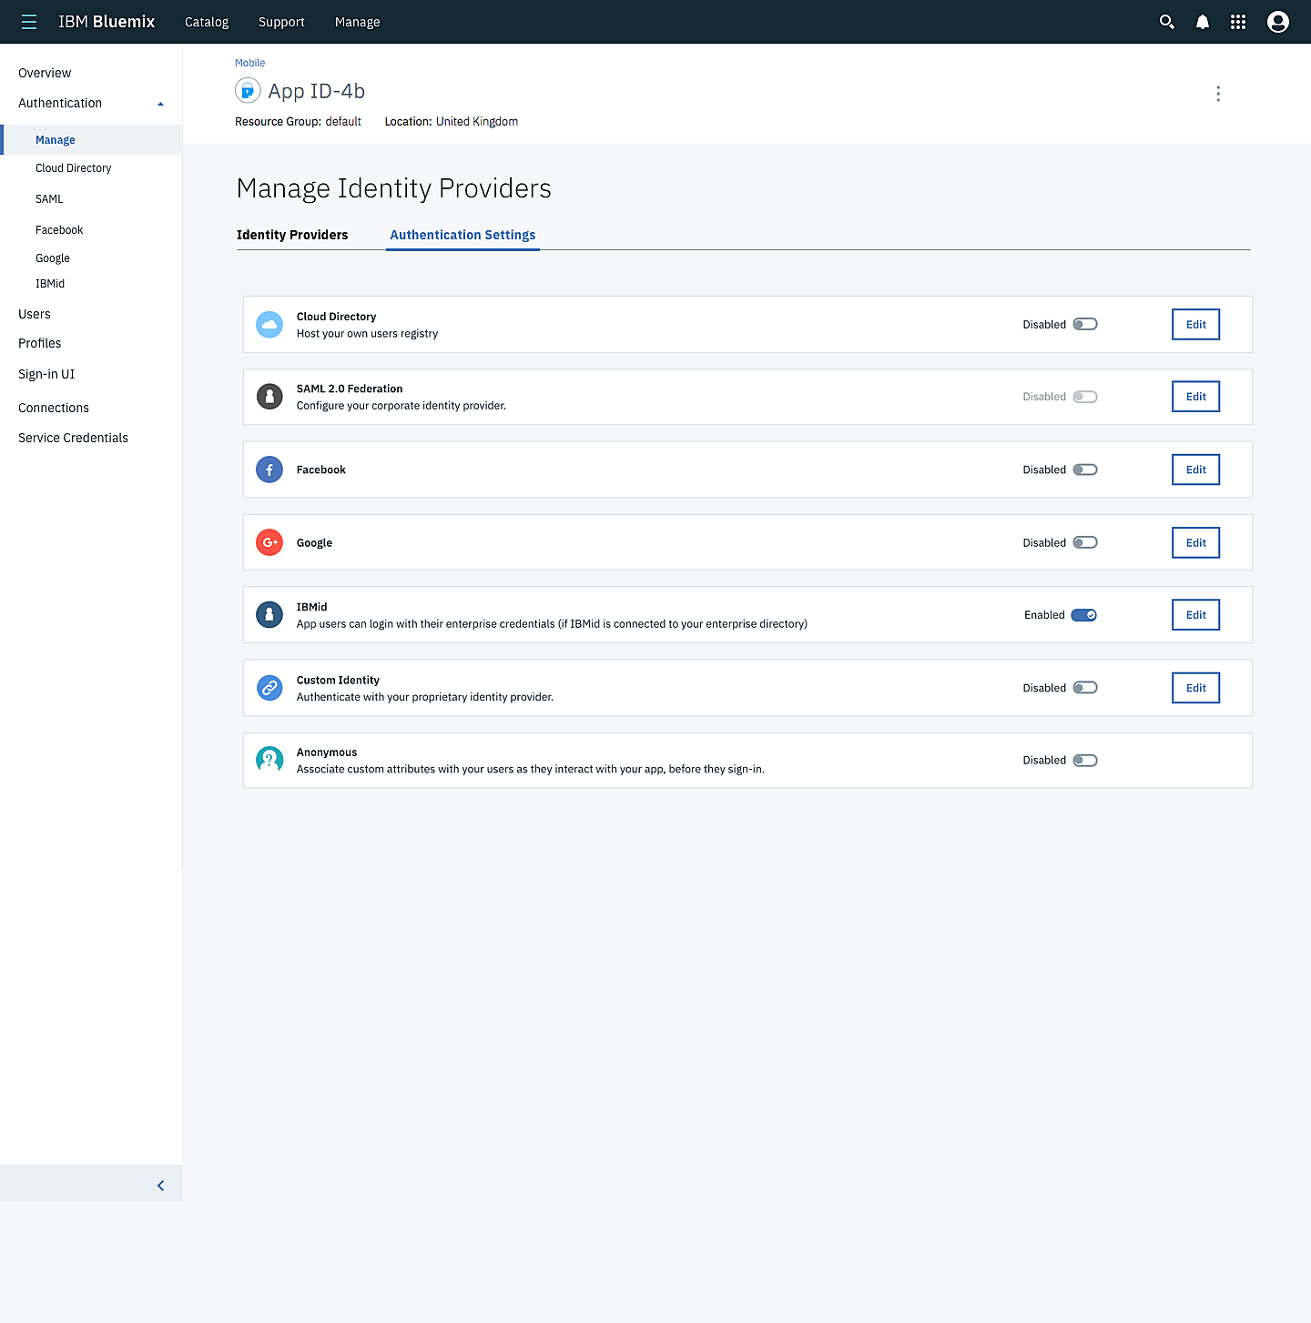Enable the Anonymous toggle
The image size is (1311, 1323).
tap(1085, 760)
